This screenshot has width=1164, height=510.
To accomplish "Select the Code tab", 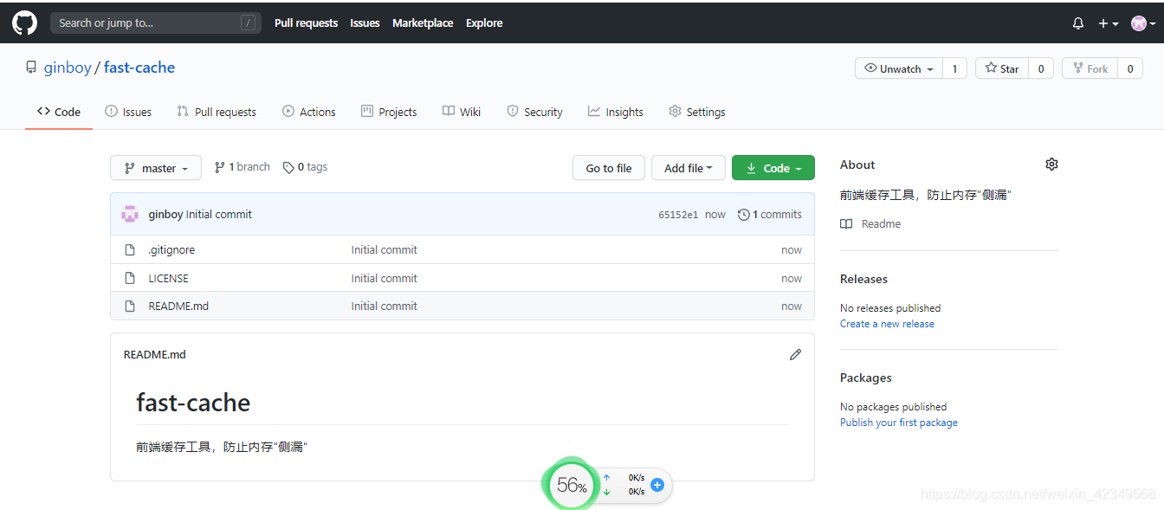I will click(59, 112).
